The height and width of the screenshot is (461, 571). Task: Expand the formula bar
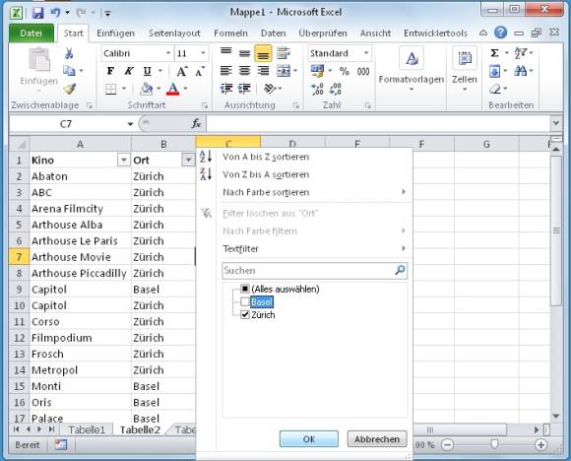pos(555,123)
